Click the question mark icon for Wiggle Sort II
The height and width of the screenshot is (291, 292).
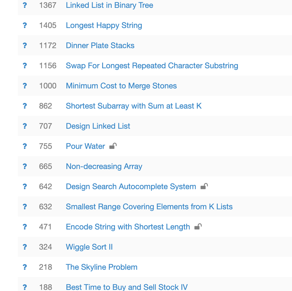coord(25,247)
